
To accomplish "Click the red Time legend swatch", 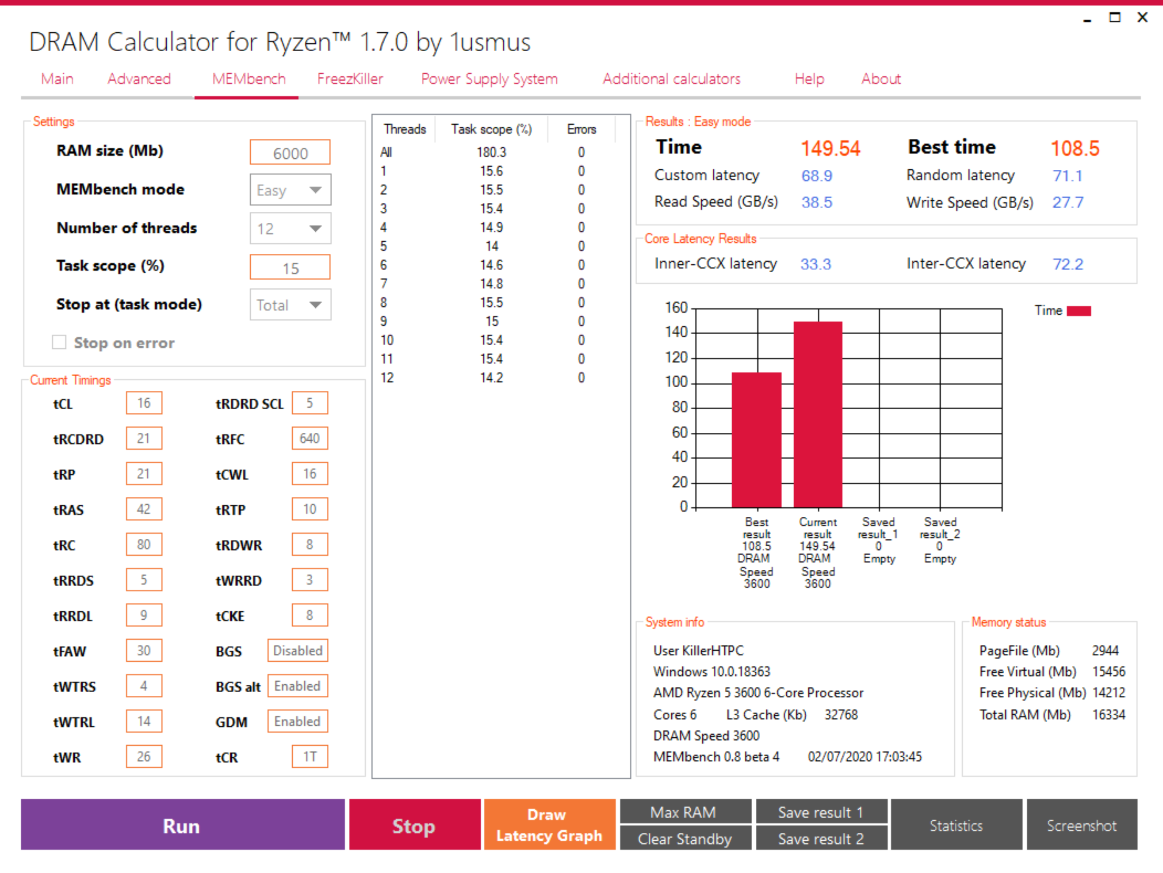I will coord(1079,311).
